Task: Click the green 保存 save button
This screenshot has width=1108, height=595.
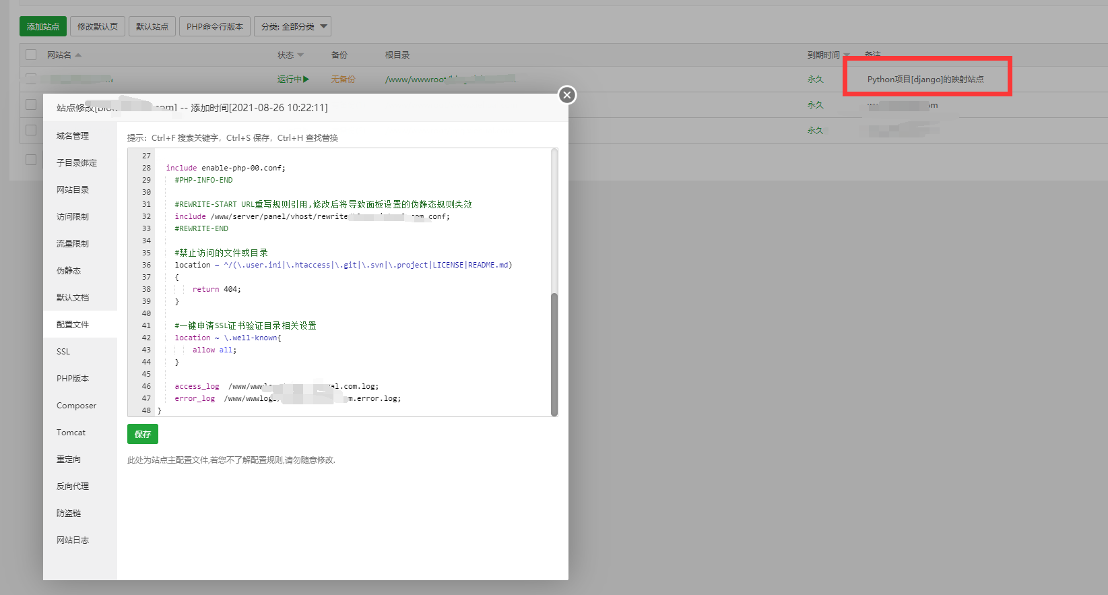Action: click(x=143, y=434)
